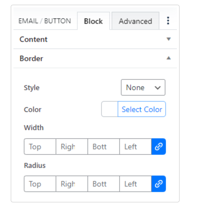Click the Width Right input field
This screenshot has height=212, width=198.
[72, 147]
